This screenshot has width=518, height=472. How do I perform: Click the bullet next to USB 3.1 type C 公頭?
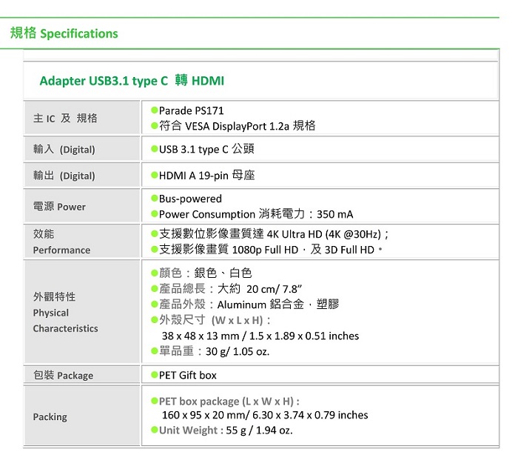(x=154, y=149)
